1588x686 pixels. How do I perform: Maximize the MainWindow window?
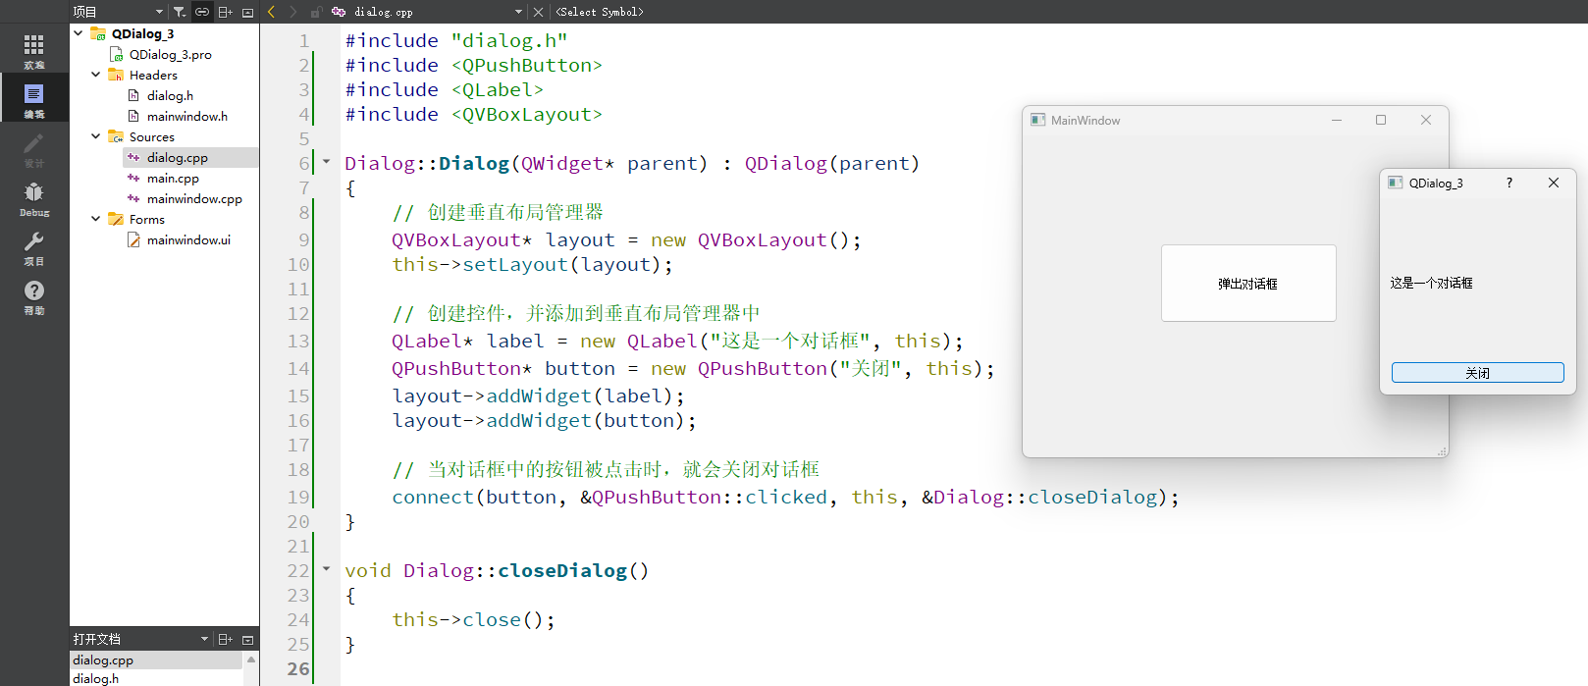(x=1381, y=120)
